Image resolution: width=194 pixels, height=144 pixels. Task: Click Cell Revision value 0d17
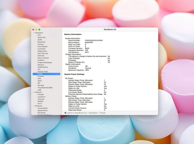click(x=87, y=52)
